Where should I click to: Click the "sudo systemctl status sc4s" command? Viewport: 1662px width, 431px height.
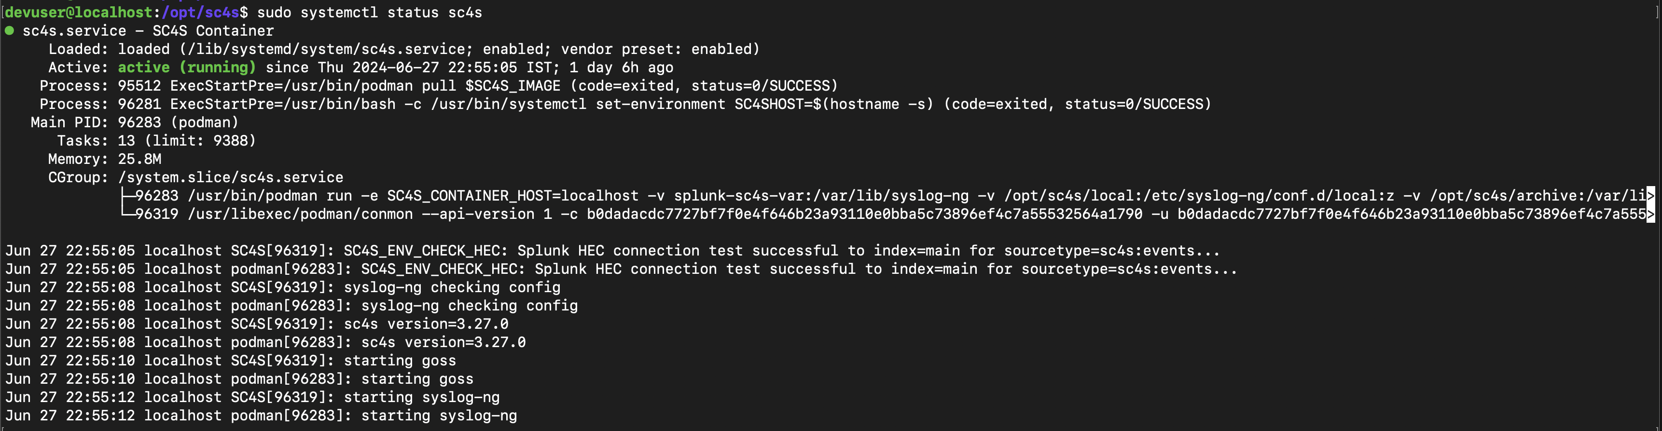369,12
